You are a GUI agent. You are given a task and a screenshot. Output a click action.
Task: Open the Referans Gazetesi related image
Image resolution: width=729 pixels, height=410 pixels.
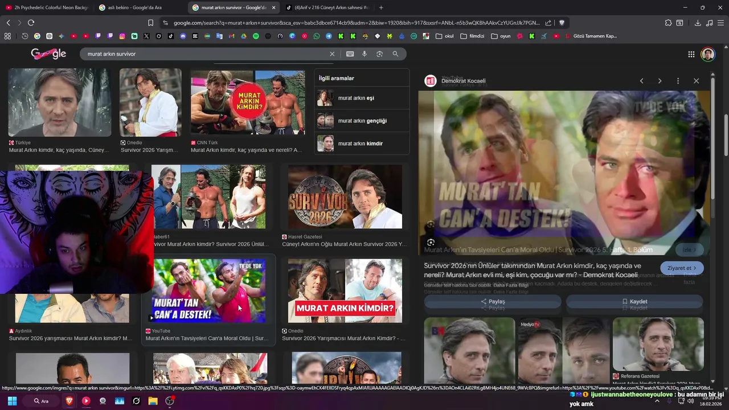click(658, 345)
